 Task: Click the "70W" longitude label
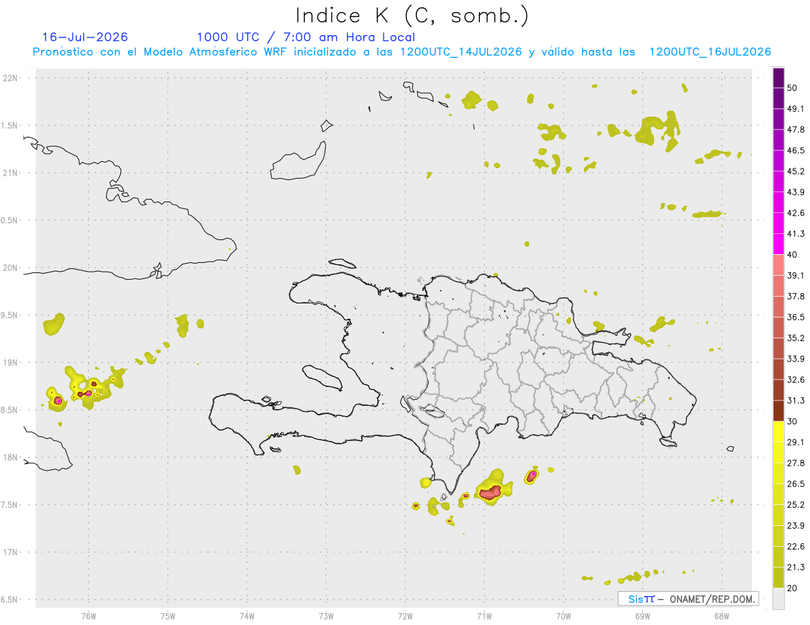563,616
